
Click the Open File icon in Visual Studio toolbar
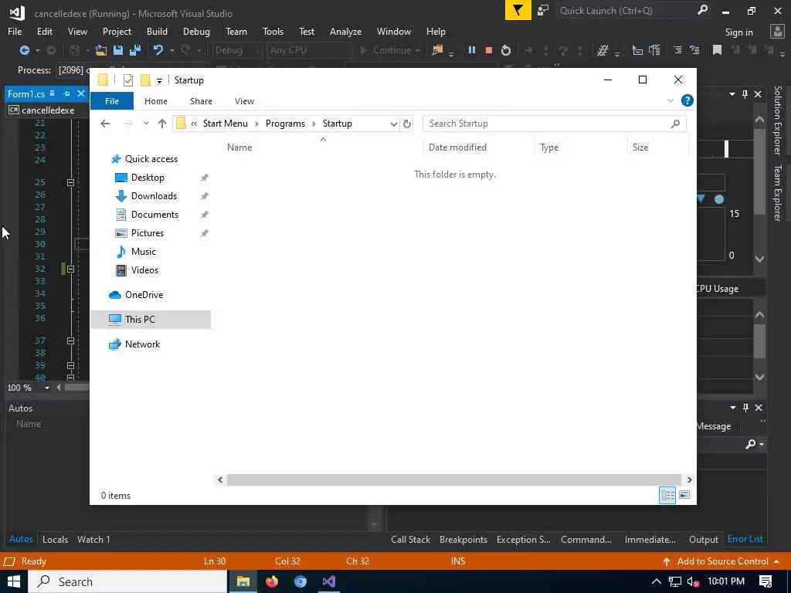[101, 50]
